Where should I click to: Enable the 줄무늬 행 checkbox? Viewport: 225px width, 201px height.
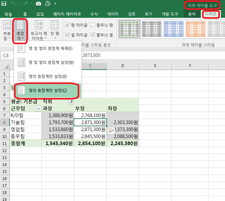coord(93,25)
